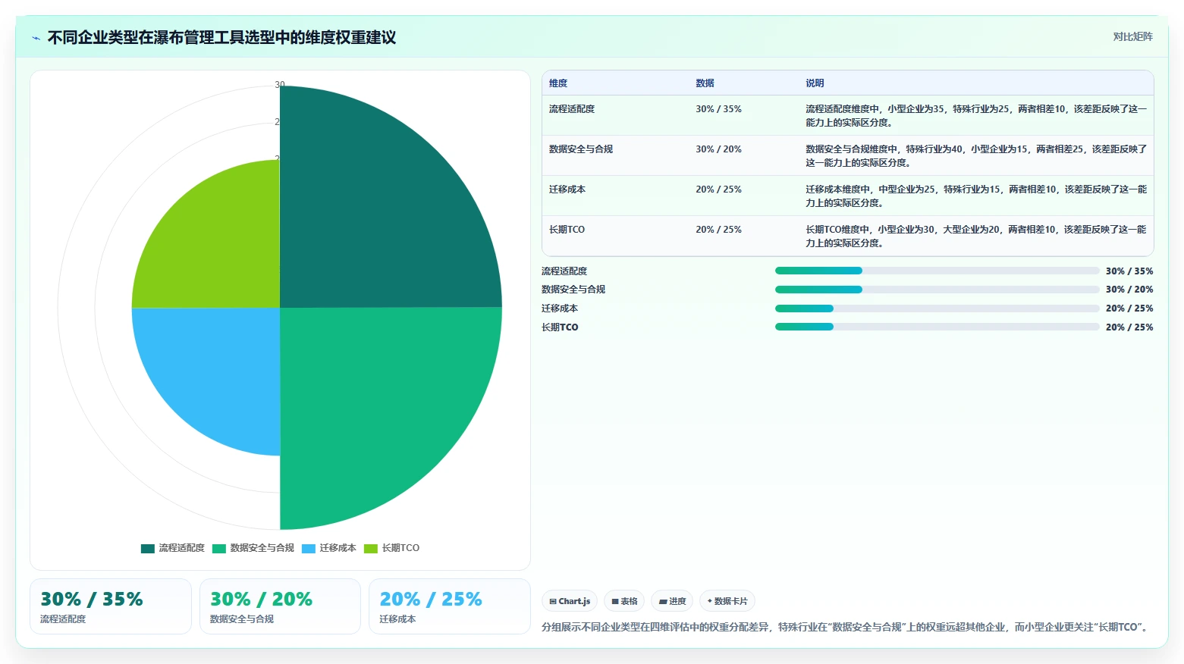
Task: Click the chart title 不同企业类型在瀑布管理工具选型
Action: click(x=221, y=37)
